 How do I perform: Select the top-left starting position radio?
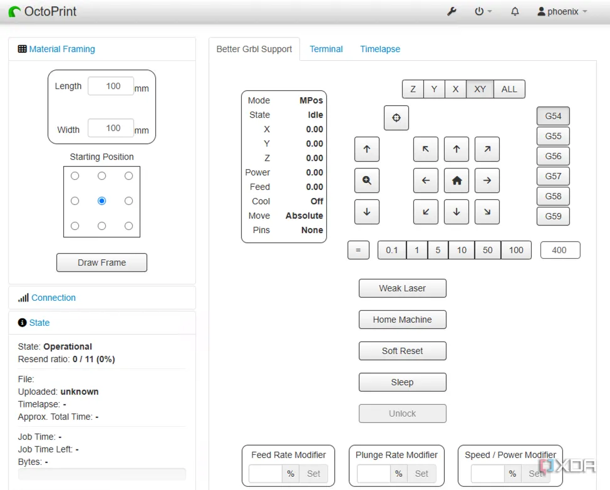point(75,176)
